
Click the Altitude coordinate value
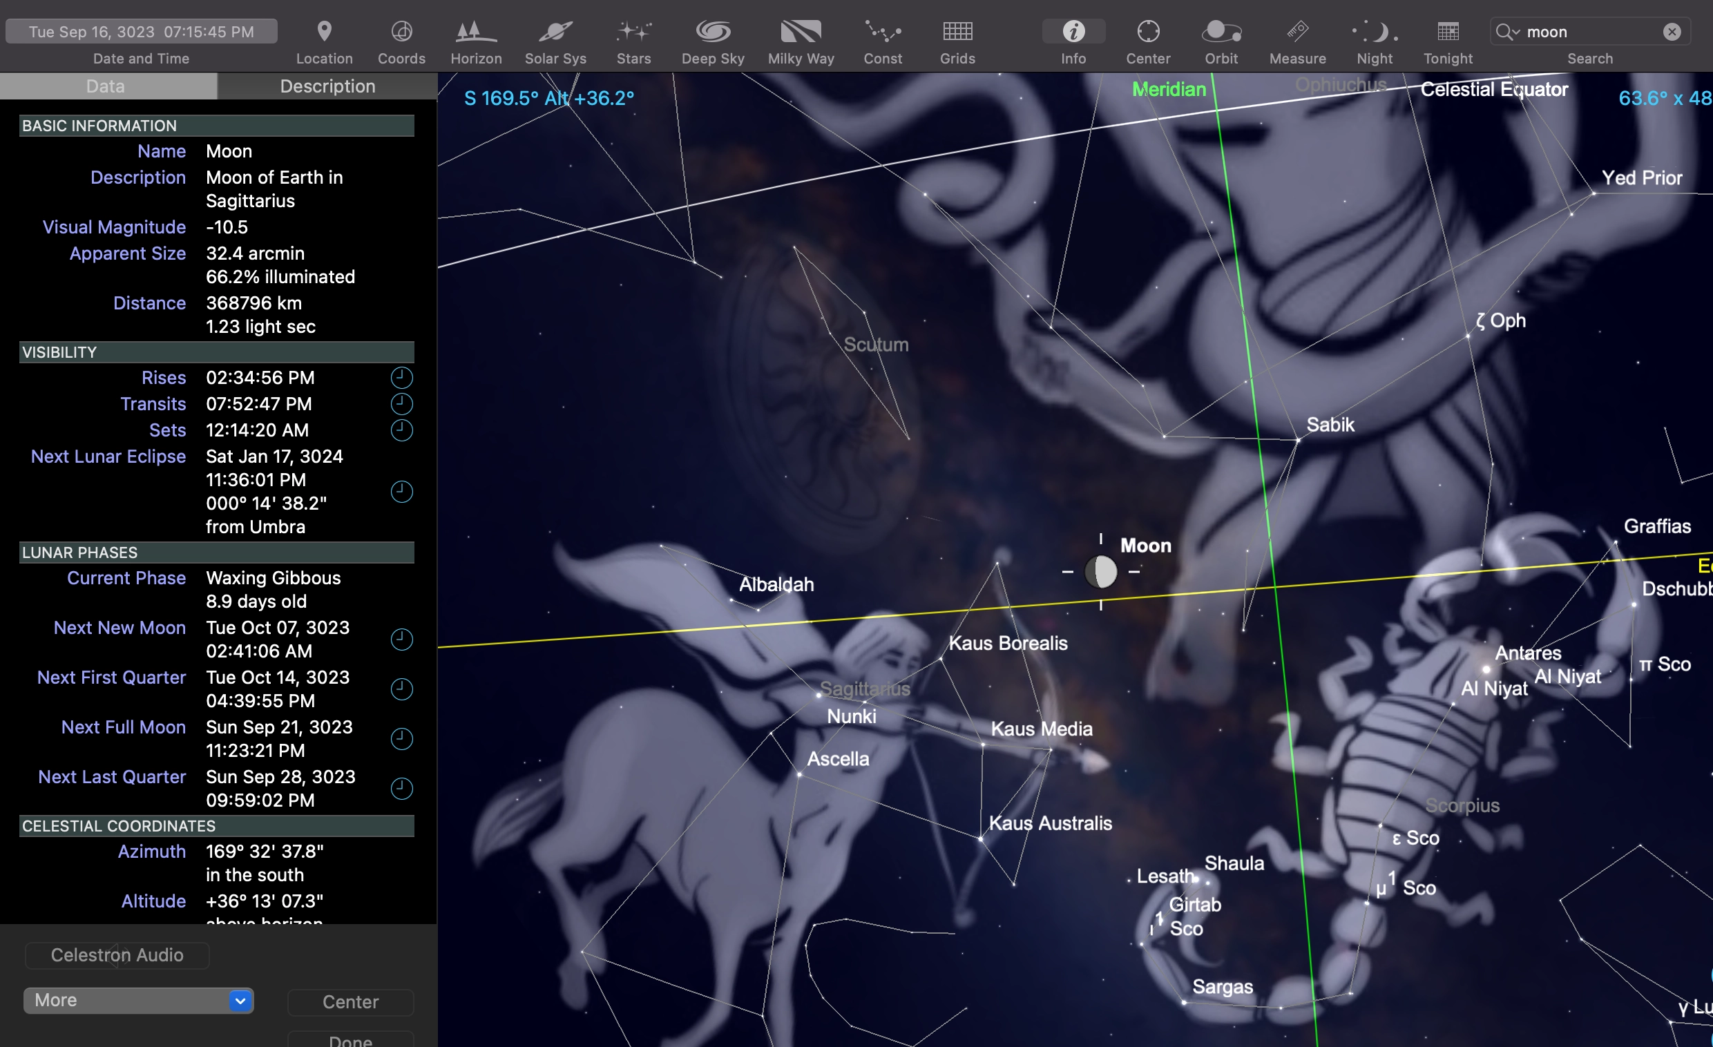coord(264,901)
